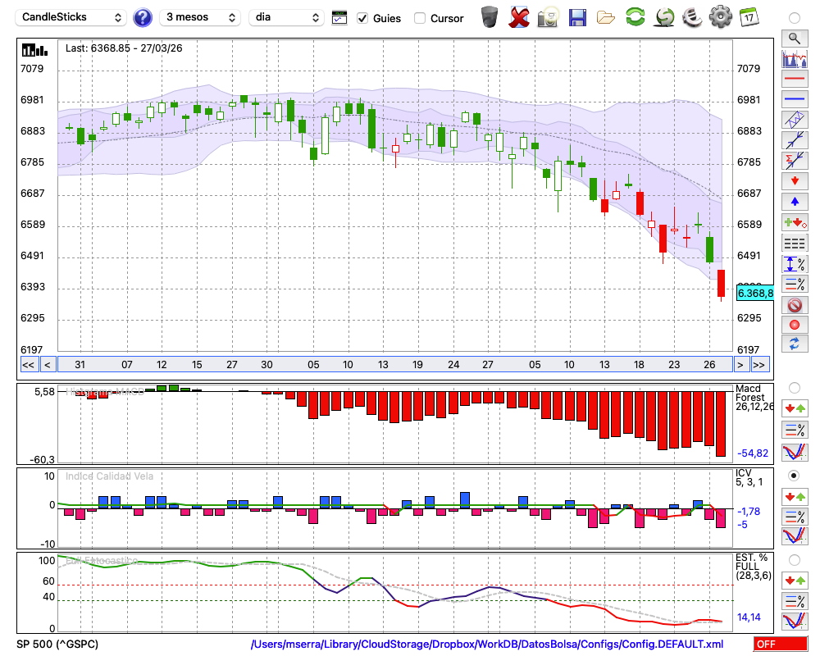Select the magnifying glass zoom tool
820x656 pixels.
pos(793,38)
